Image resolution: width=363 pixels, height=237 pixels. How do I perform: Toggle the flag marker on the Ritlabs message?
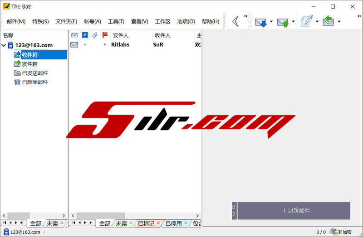point(105,45)
